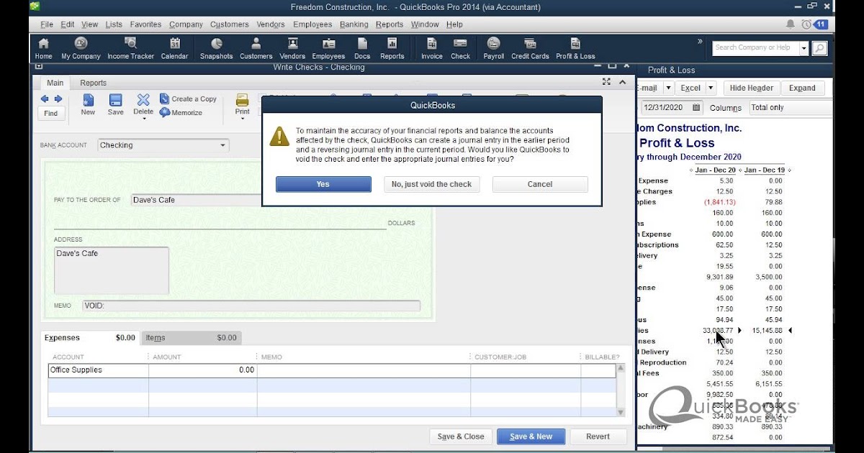Open the Docs icon
This screenshot has height=453, width=864.
(x=362, y=48)
